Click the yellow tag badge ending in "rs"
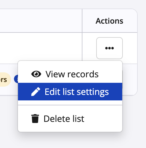 tap(4, 80)
